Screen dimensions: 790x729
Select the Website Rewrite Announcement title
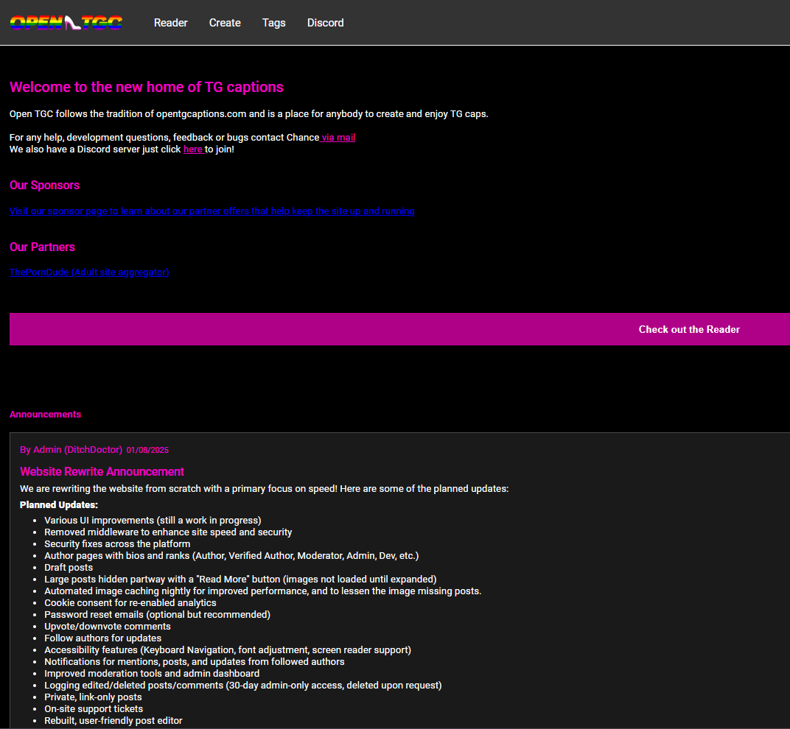102,472
